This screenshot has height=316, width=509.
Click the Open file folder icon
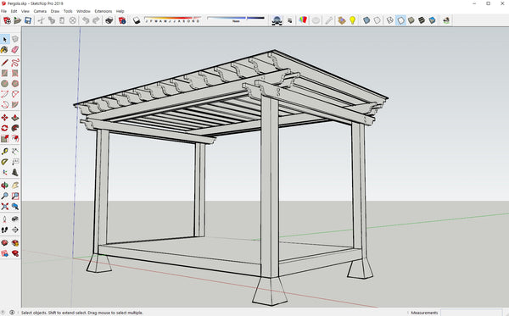pyautogui.click(x=17, y=20)
